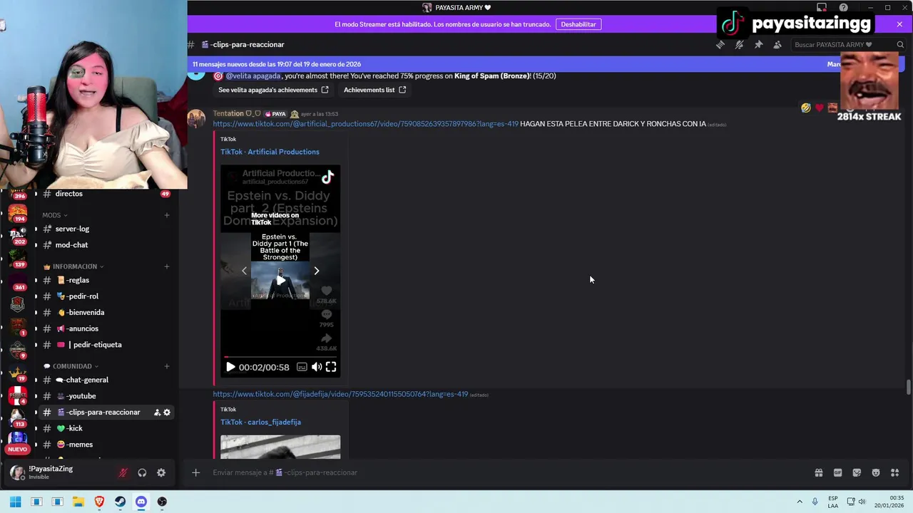The width and height of the screenshot is (913, 513).
Task: Seek on the embedded video progress bar
Action: pos(280,356)
